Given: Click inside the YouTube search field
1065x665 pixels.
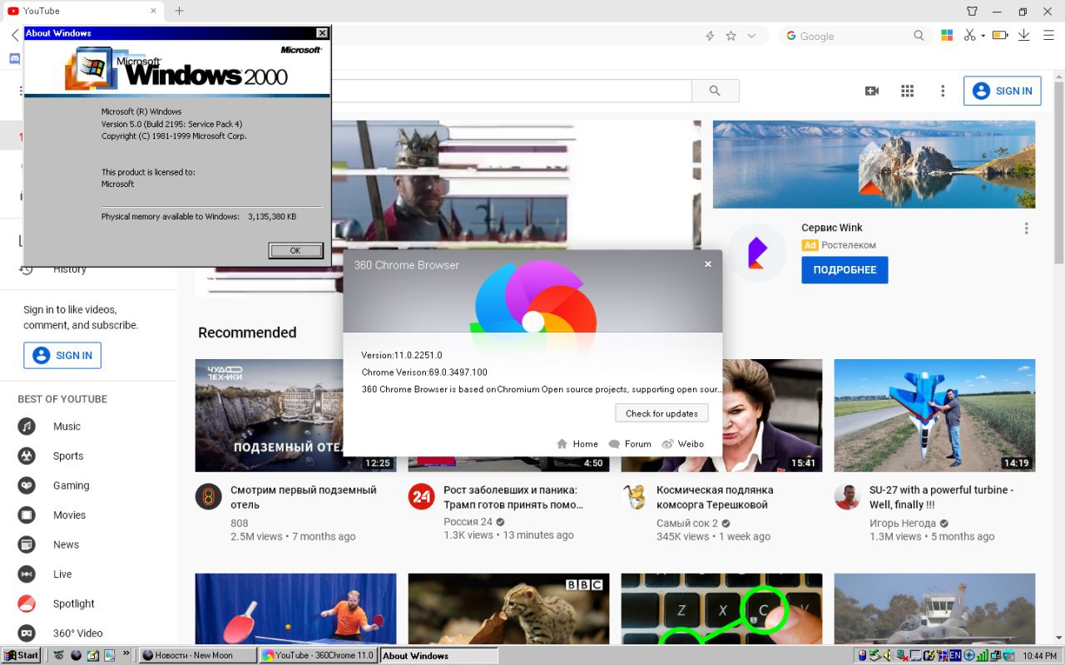Looking at the screenshot, I should [x=512, y=91].
